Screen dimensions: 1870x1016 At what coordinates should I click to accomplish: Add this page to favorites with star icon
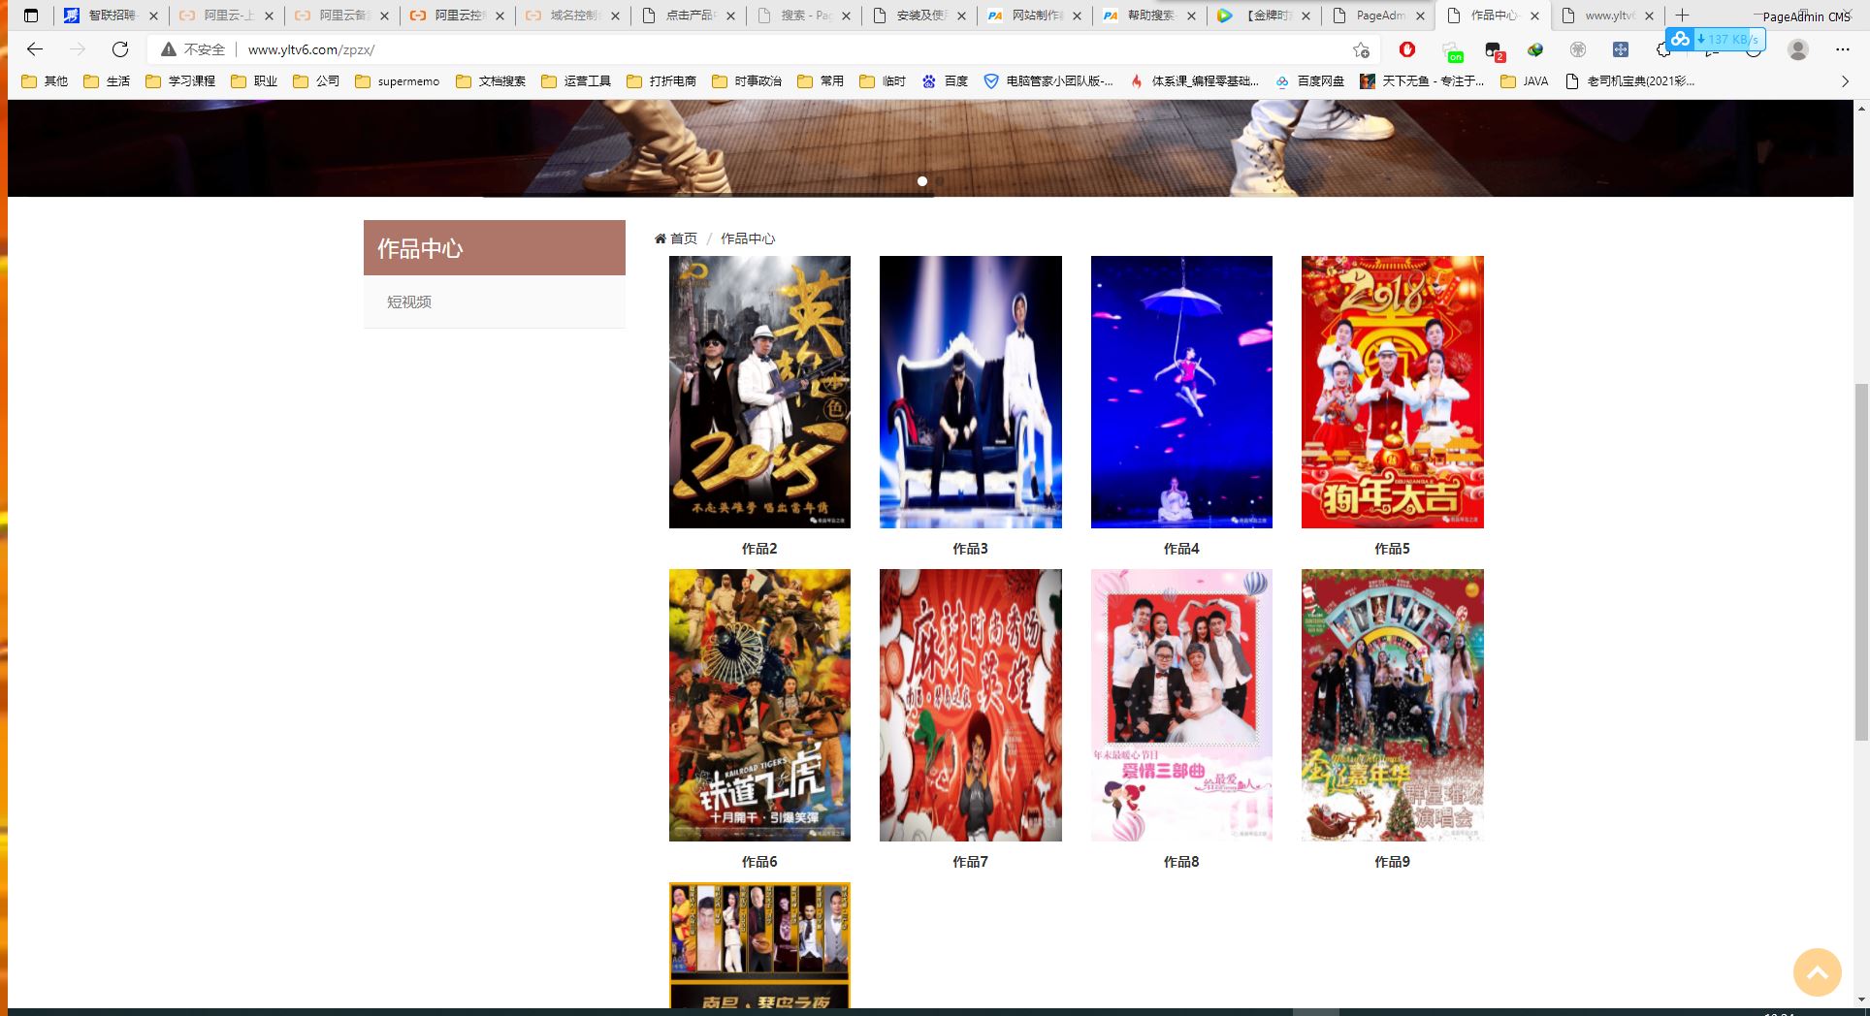click(x=1362, y=49)
